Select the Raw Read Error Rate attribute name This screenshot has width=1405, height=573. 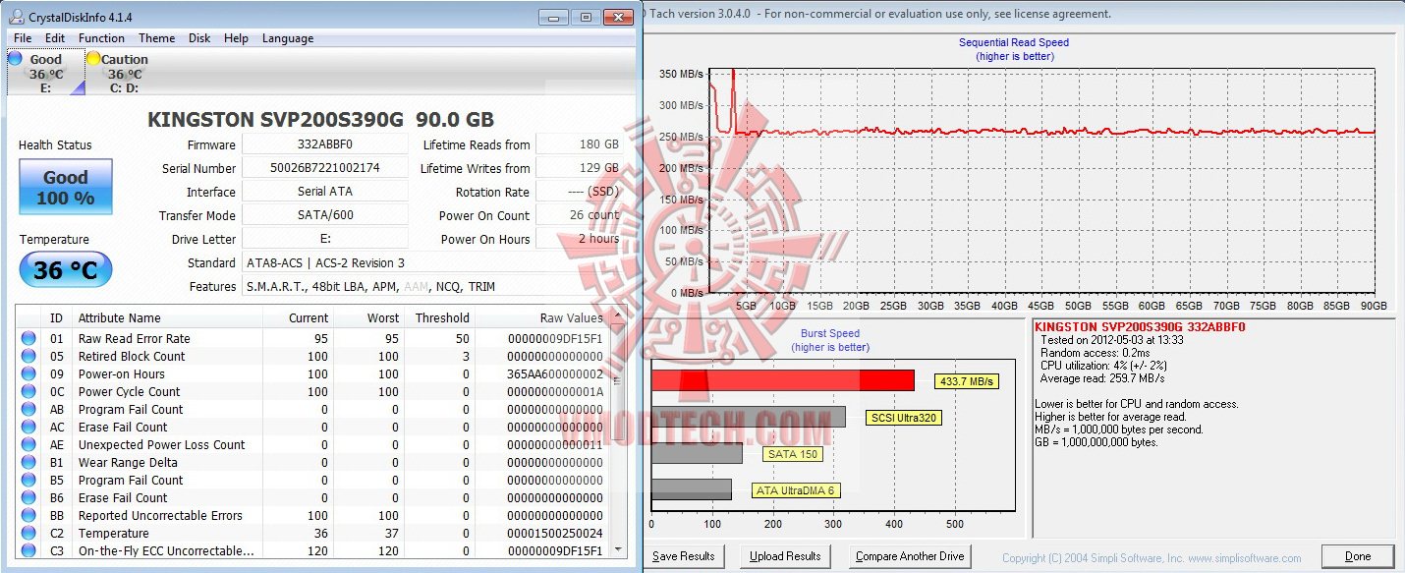click(x=134, y=339)
